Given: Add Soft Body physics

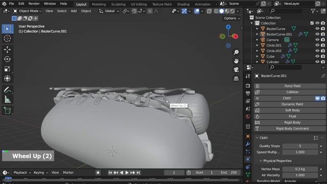Looking at the screenshot, I should (x=290, y=110).
